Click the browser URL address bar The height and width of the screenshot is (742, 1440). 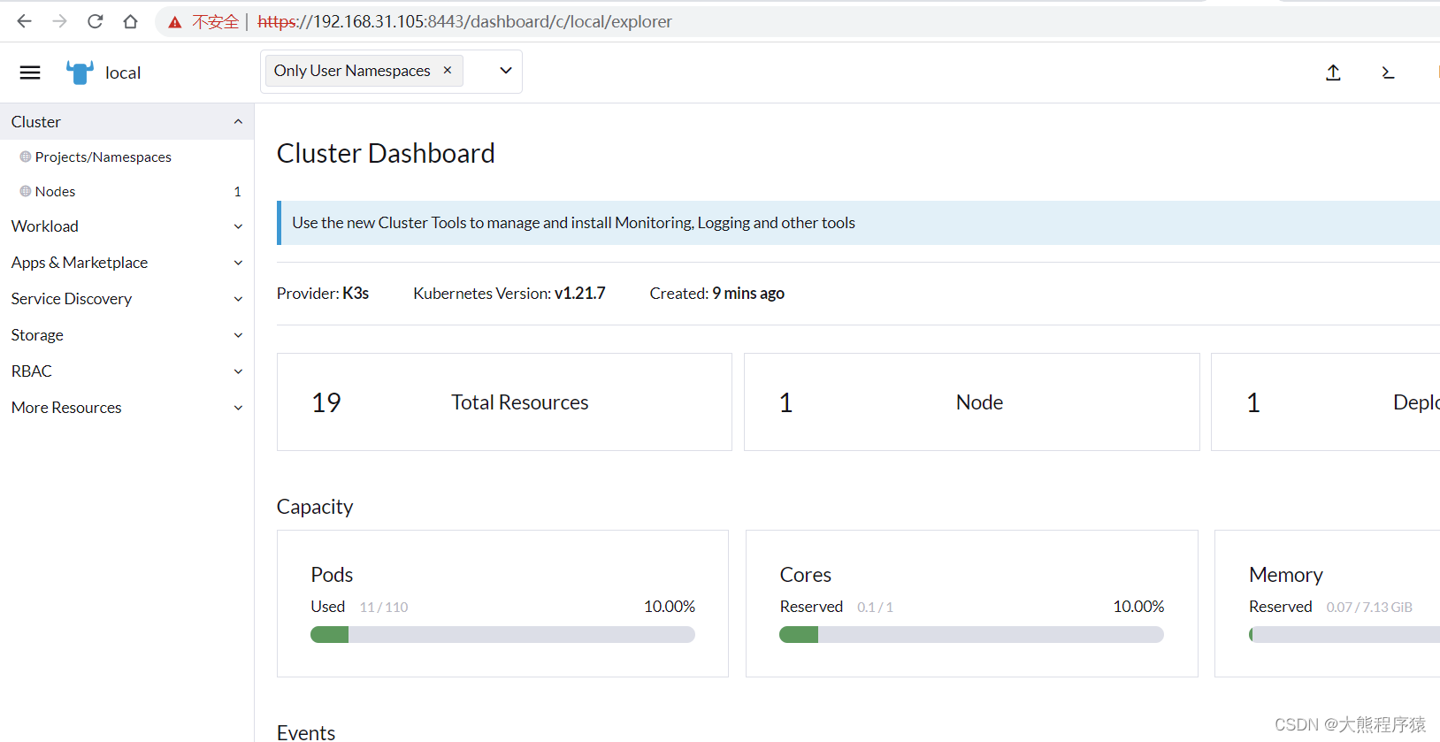(x=796, y=21)
